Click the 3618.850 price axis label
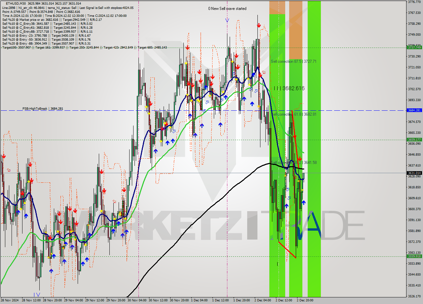Viewport: 423px width, 304px height. pyautogui.click(x=414, y=187)
